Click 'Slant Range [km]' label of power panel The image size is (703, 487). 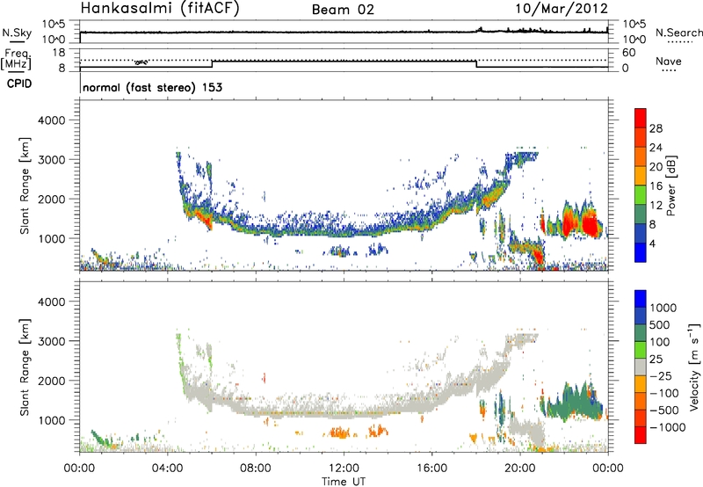pyautogui.click(x=25, y=185)
